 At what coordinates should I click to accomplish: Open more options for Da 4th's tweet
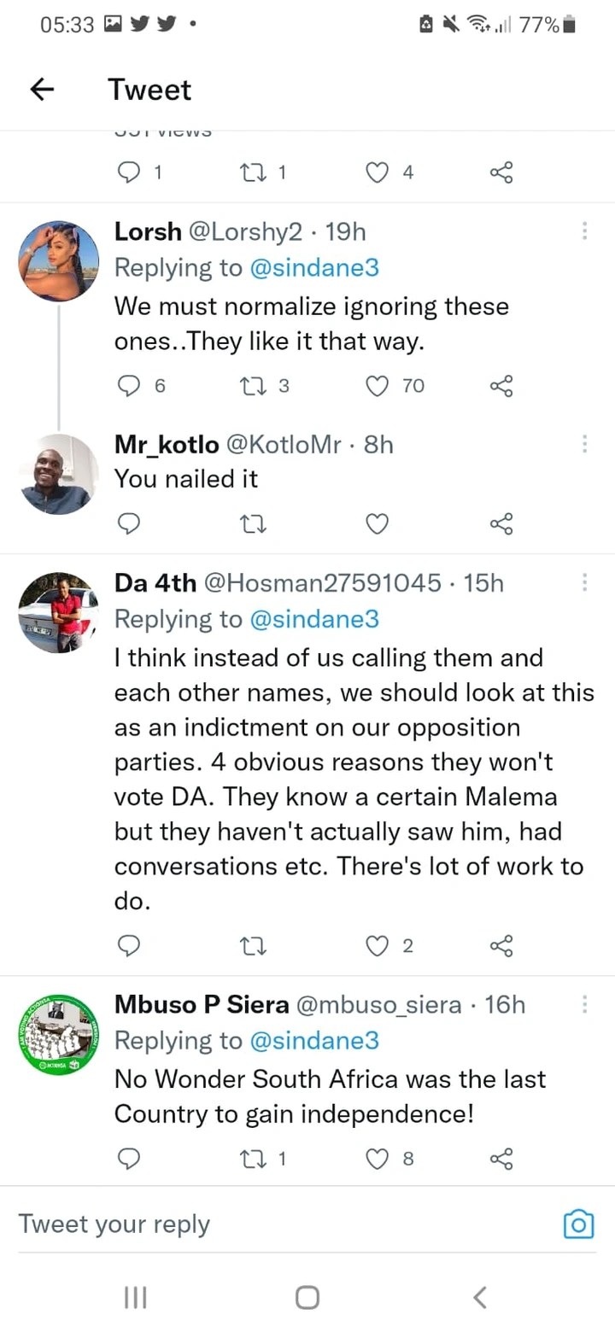[x=584, y=582]
